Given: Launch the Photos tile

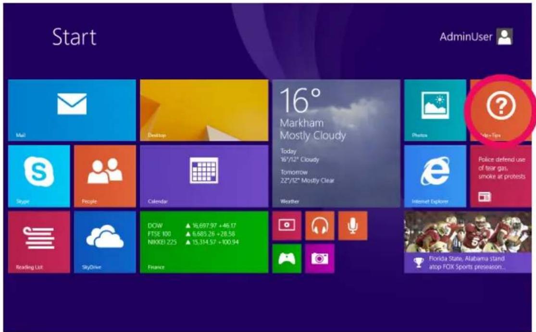Looking at the screenshot, I should (435, 110).
